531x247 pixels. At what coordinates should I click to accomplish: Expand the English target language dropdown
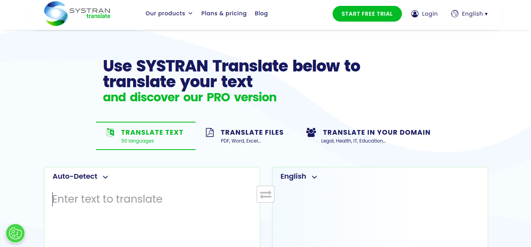pyautogui.click(x=299, y=177)
